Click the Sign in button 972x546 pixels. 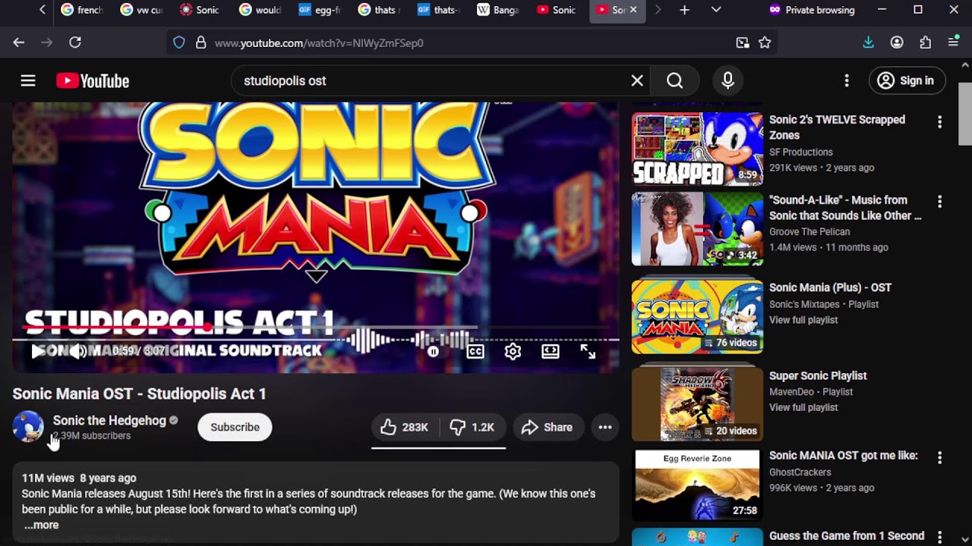pyautogui.click(x=906, y=80)
